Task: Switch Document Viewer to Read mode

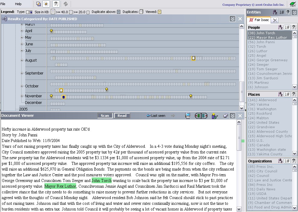Action: tap(122, 116)
